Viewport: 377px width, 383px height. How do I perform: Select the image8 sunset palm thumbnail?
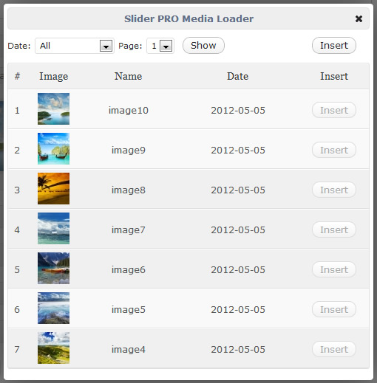click(x=53, y=188)
